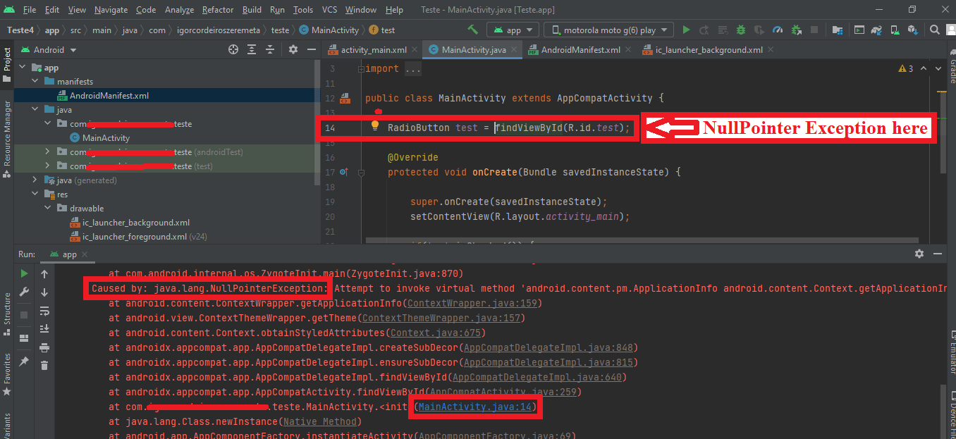
Task: Click the Stop square in the main toolbar
Action: pyautogui.click(x=814, y=30)
